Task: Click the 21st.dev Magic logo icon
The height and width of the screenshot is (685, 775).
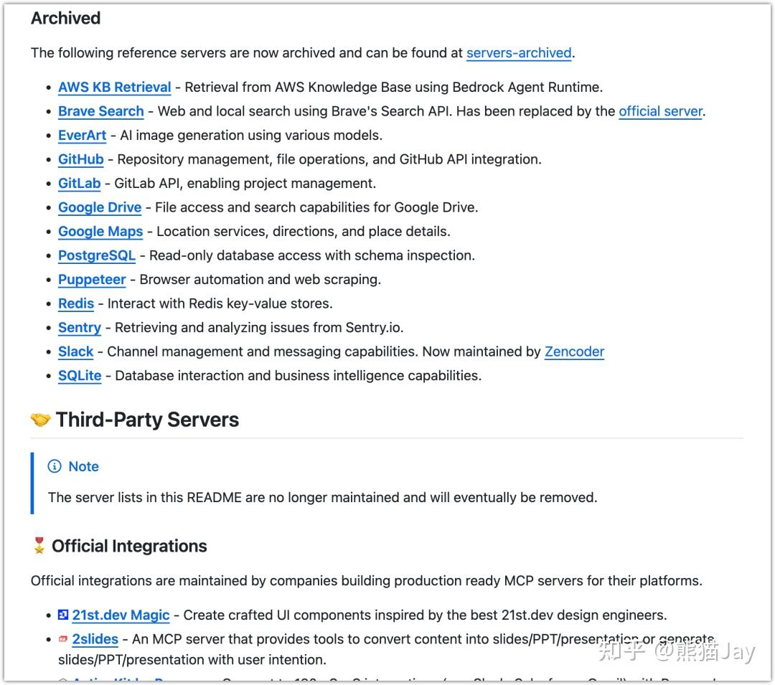Action: pyautogui.click(x=63, y=615)
